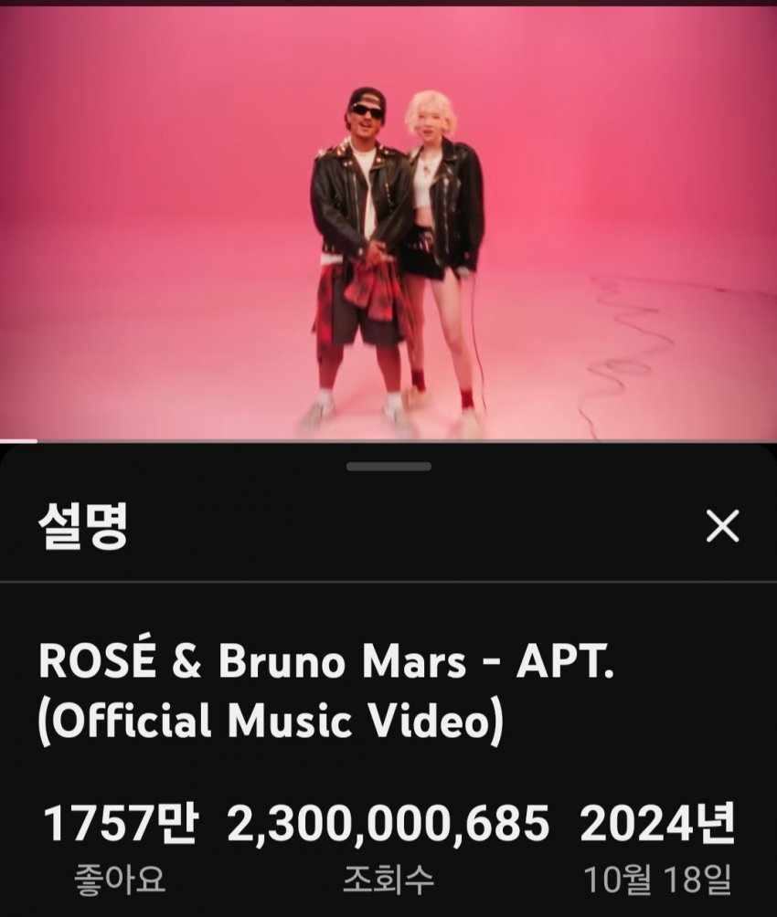Image resolution: width=777 pixels, height=917 pixels.
Task: Tap the dark strip above the video
Action: (388, 3)
